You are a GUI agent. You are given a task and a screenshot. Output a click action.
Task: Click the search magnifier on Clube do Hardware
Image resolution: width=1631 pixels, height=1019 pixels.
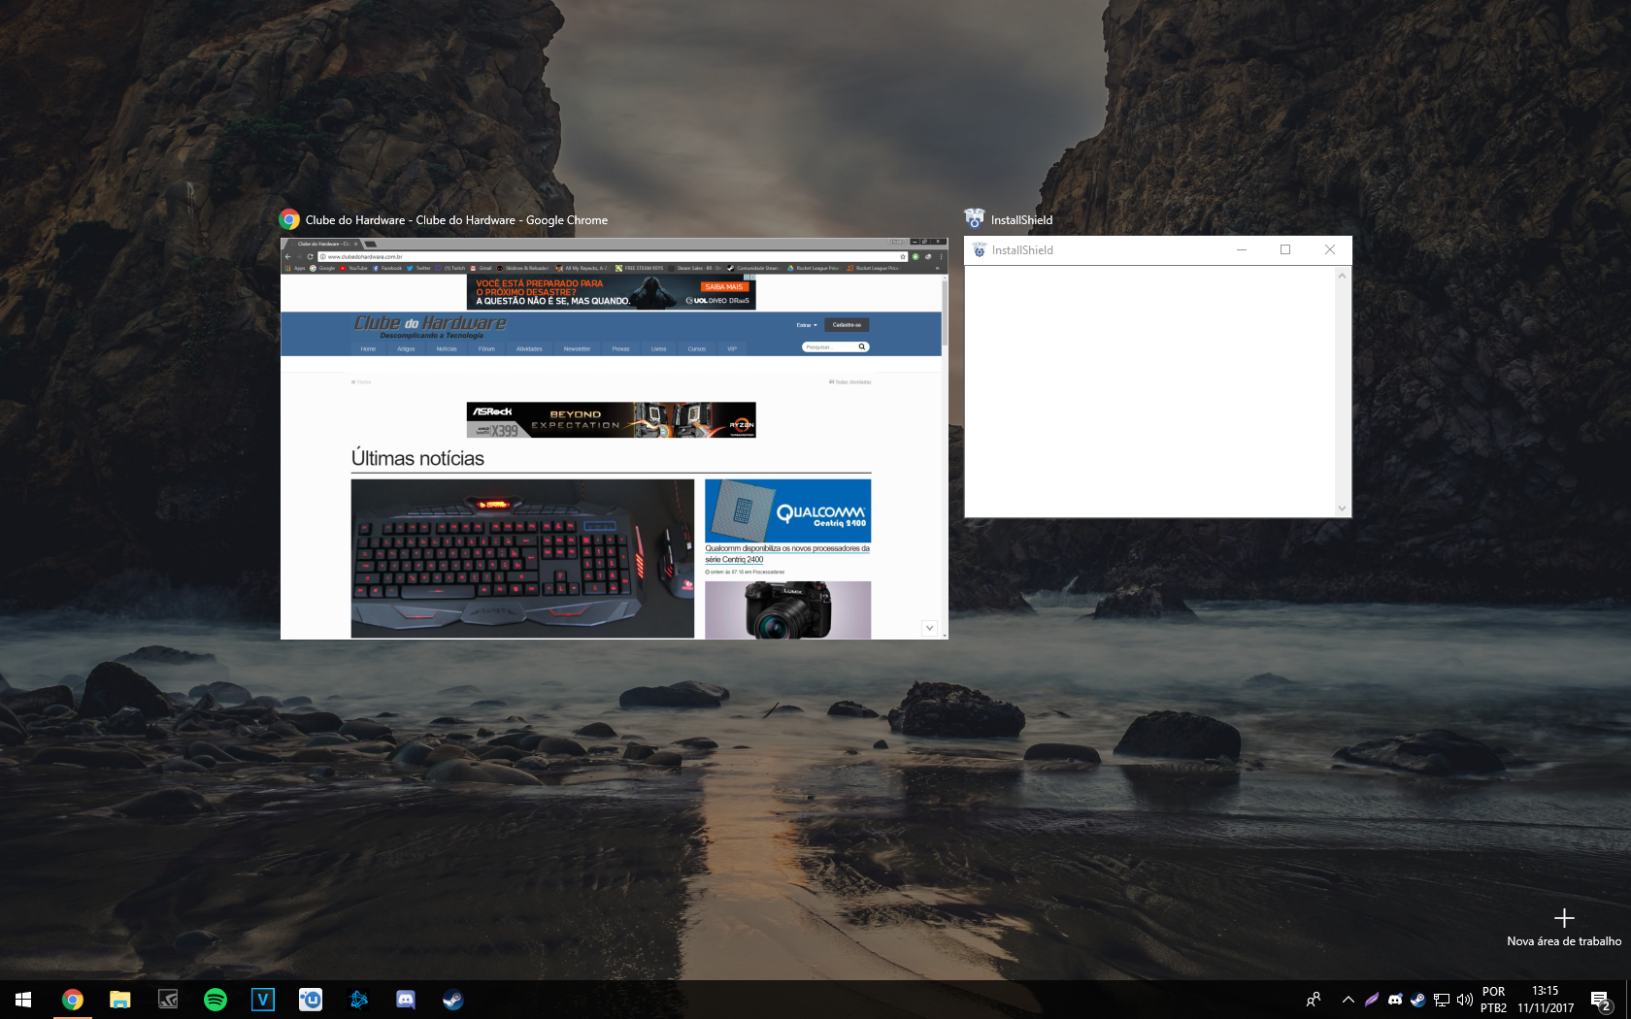click(861, 346)
